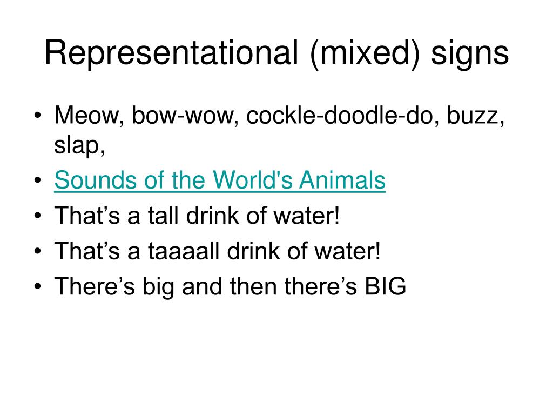Viewport: 553px width, 415px height.
Task: Open the Sounds of the World's Animals link
Action: 220,180
